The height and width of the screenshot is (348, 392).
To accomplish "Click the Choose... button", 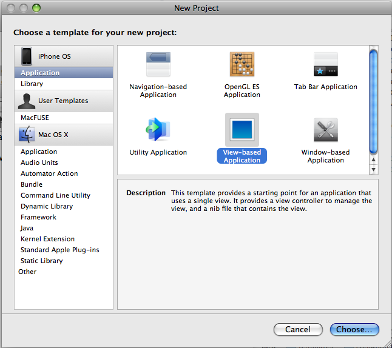I will pyautogui.click(x=354, y=330).
